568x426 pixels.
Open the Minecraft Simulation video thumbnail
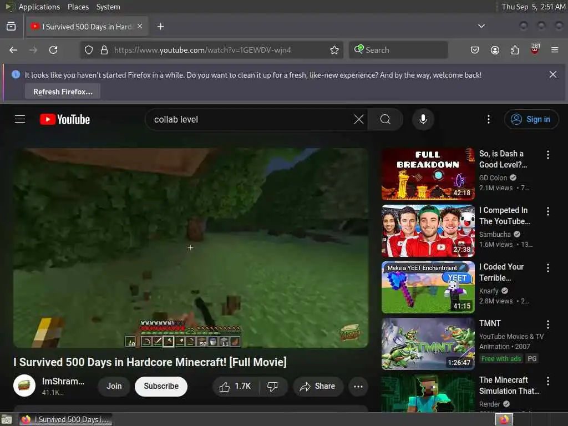(428, 393)
